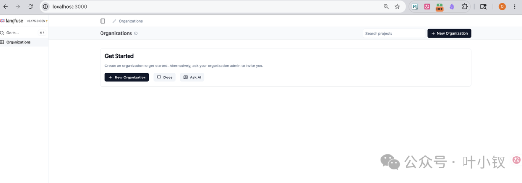Click the Get Started heading
Viewport: 522px width, 183px height.
coord(119,56)
